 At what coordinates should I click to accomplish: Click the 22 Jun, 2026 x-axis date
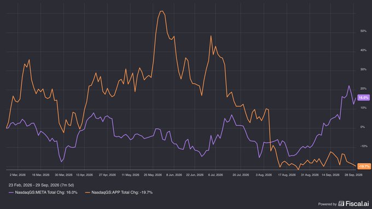pos(195,175)
